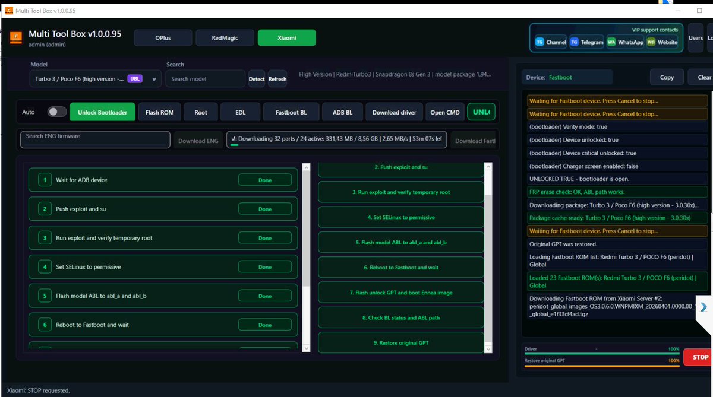Select the Xiaomi tab
Viewport: 713px width, 397px height.
pos(287,37)
